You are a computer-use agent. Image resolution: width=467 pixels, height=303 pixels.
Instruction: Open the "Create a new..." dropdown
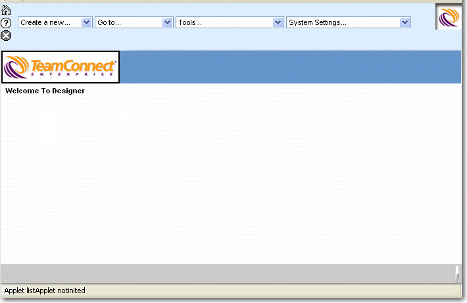pyautogui.click(x=55, y=22)
